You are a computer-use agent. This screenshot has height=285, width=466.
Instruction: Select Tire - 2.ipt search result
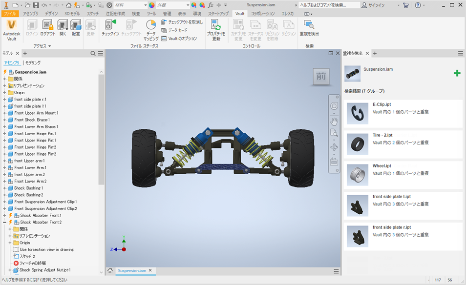tap(403, 144)
